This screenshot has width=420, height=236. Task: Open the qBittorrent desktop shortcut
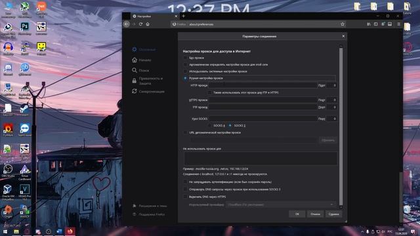point(25,68)
